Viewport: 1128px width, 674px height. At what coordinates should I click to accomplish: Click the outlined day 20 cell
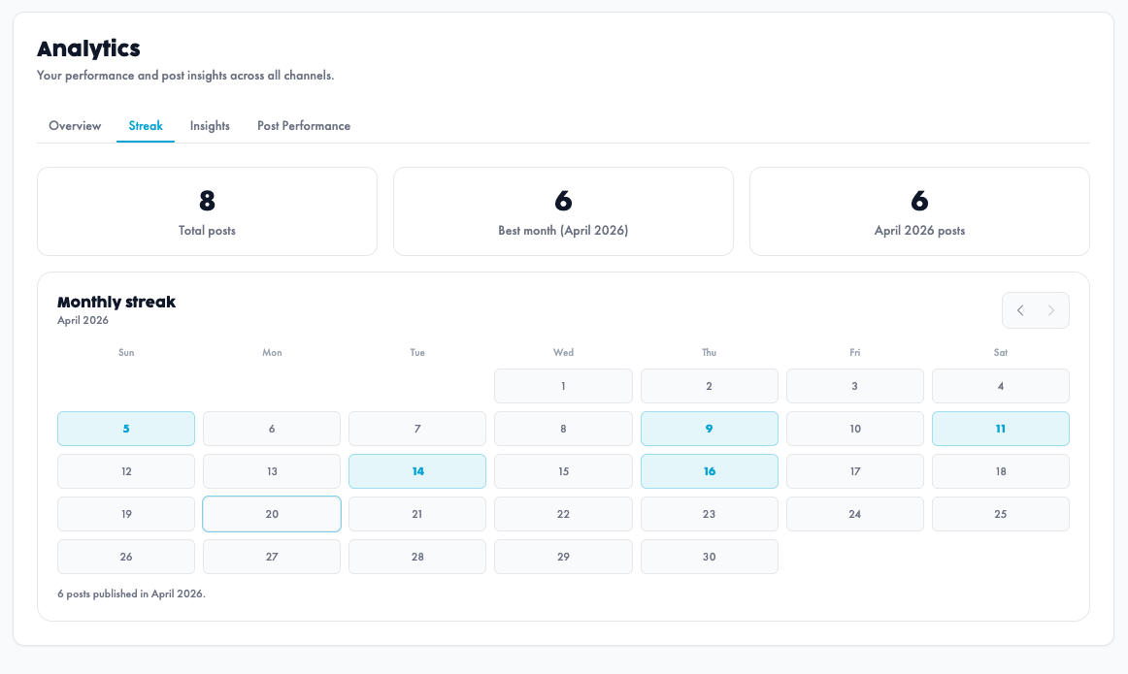click(x=271, y=513)
